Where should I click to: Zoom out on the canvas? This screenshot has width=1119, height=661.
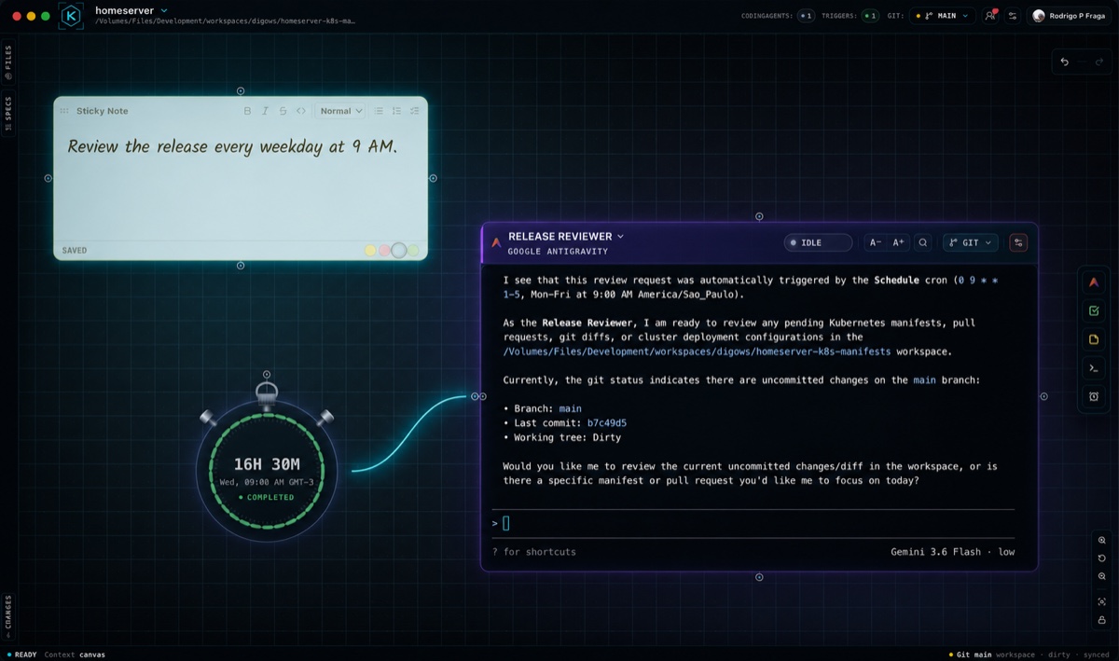point(1102,576)
